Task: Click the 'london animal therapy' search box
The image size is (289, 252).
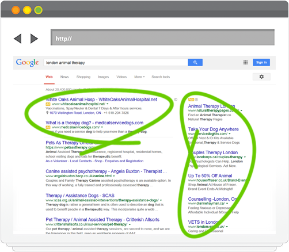Action: 116,63
